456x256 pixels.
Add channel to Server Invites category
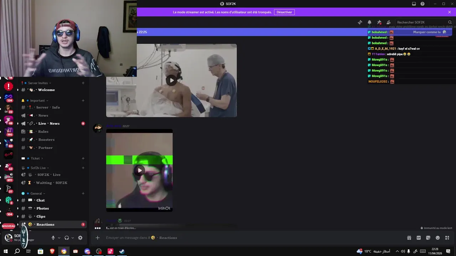point(83,83)
